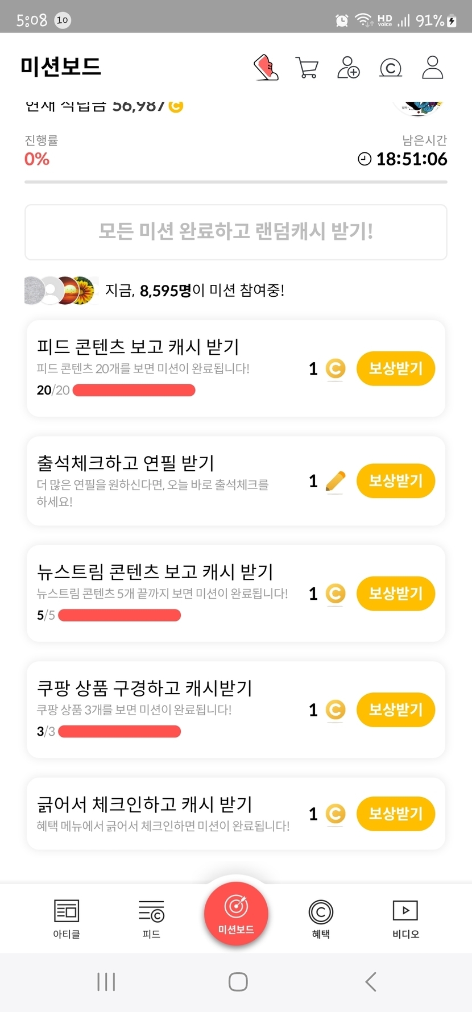This screenshot has width=472, height=1012.
Task: Tap the alarm icon in status bar
Action: tap(342, 21)
